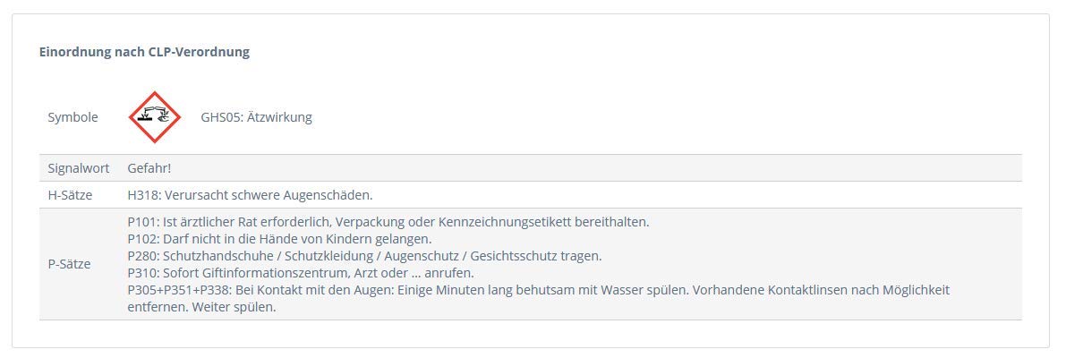Select the 'Symbole' row label
This screenshot has height=358, width=1066.
pos(73,117)
